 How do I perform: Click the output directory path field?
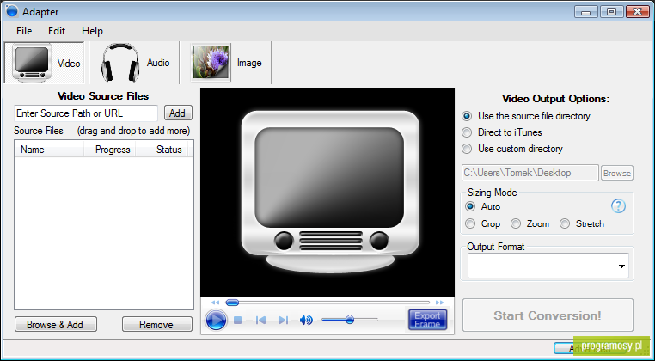(x=530, y=173)
